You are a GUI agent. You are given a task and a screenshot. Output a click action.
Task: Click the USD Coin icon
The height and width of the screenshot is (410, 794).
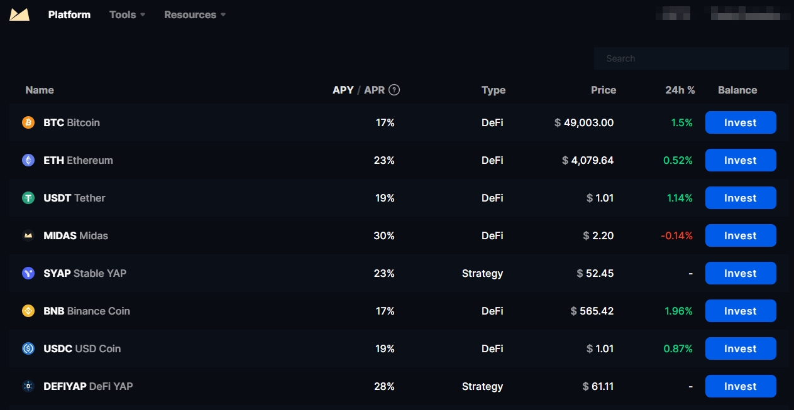[x=28, y=348]
